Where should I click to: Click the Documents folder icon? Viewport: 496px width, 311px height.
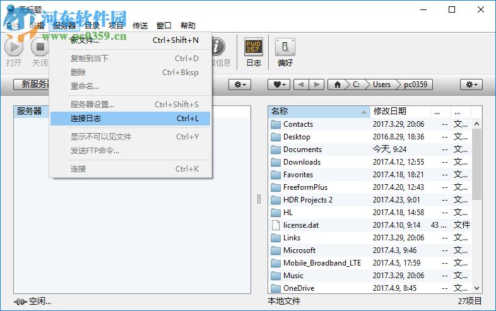[276, 150]
